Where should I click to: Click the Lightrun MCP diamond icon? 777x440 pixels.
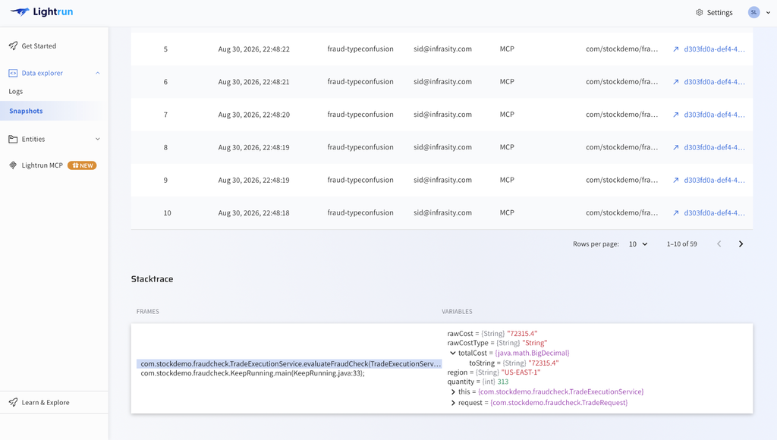(13, 165)
